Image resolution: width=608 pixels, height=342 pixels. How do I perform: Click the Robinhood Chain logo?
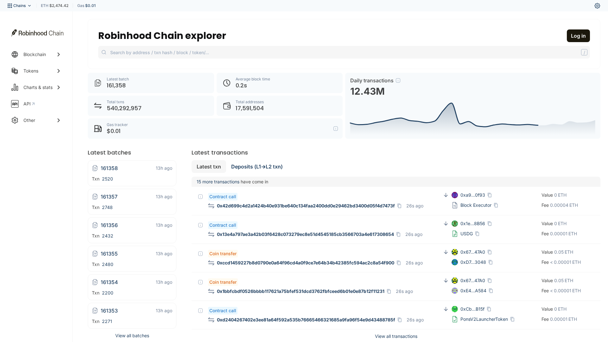[37, 33]
